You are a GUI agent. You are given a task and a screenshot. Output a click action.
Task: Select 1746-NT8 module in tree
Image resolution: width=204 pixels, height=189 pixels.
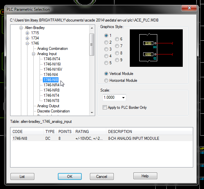coord(51,101)
